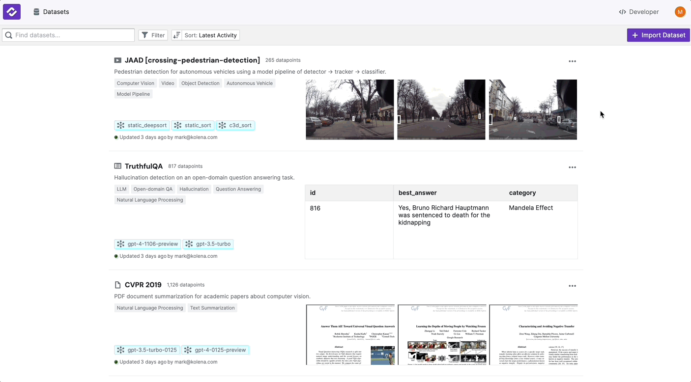The height and width of the screenshot is (382, 691).
Task: Click the document icon beside CVPR 2019
Action: pos(117,284)
